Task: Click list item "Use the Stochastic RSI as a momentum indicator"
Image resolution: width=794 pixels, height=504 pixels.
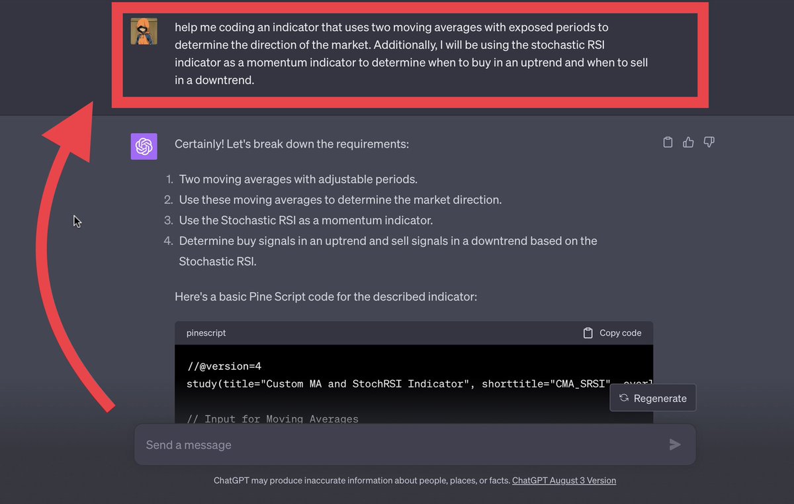Action: pyautogui.click(x=306, y=221)
